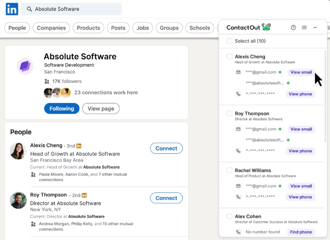Select the Products filter tab
Viewport: 330px width, 240px height.
coord(88,28)
